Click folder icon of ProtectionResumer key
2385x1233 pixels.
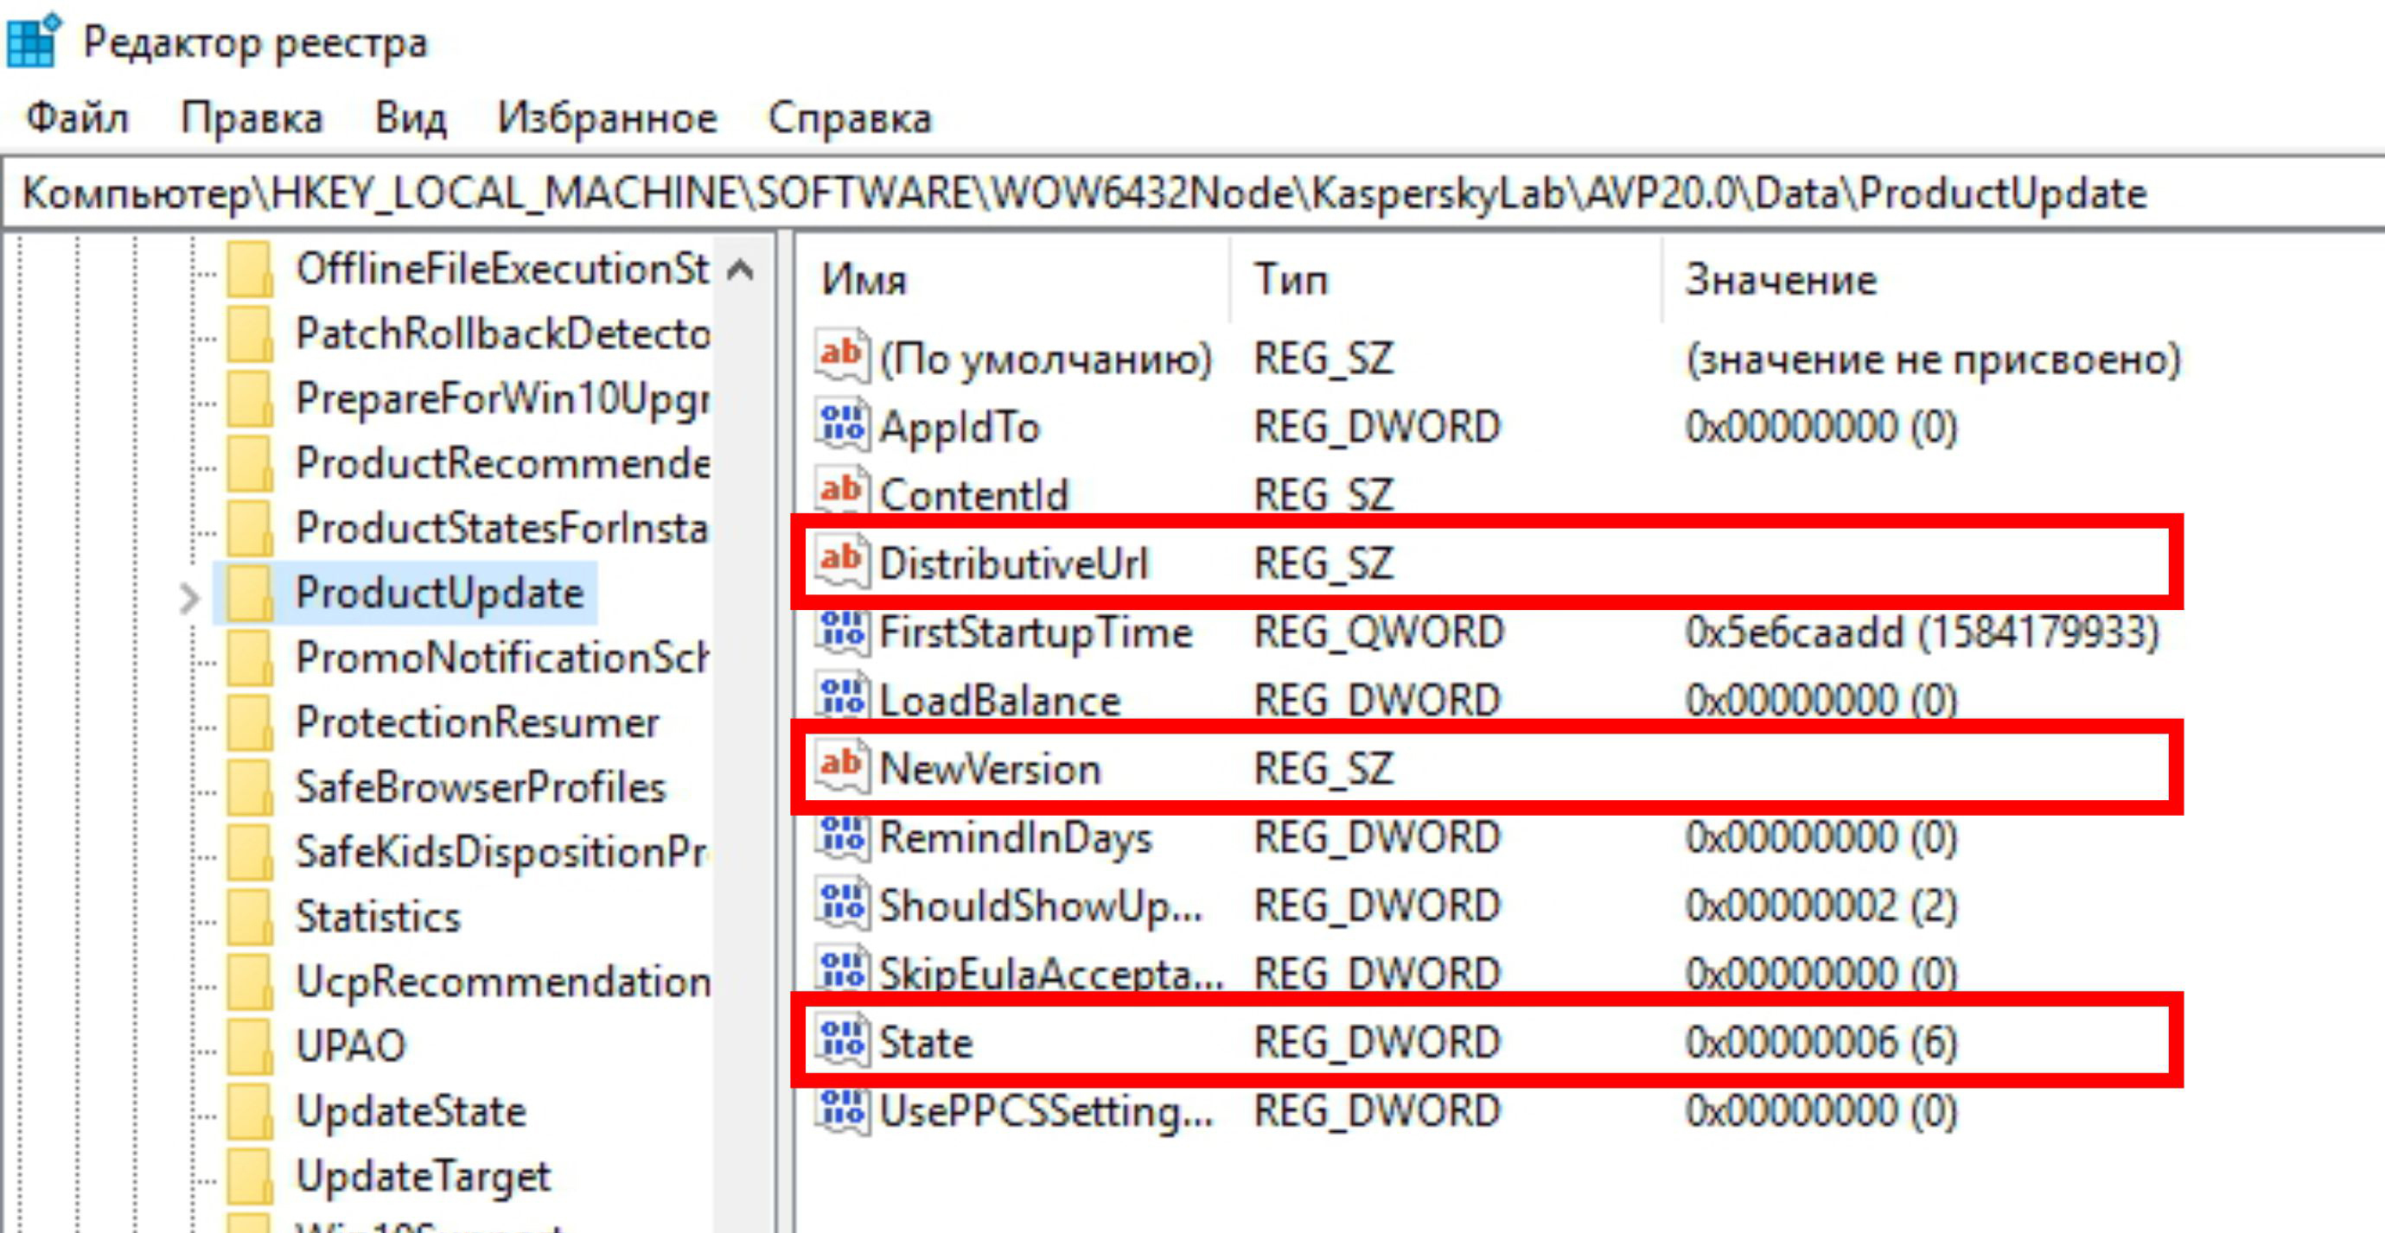250,723
